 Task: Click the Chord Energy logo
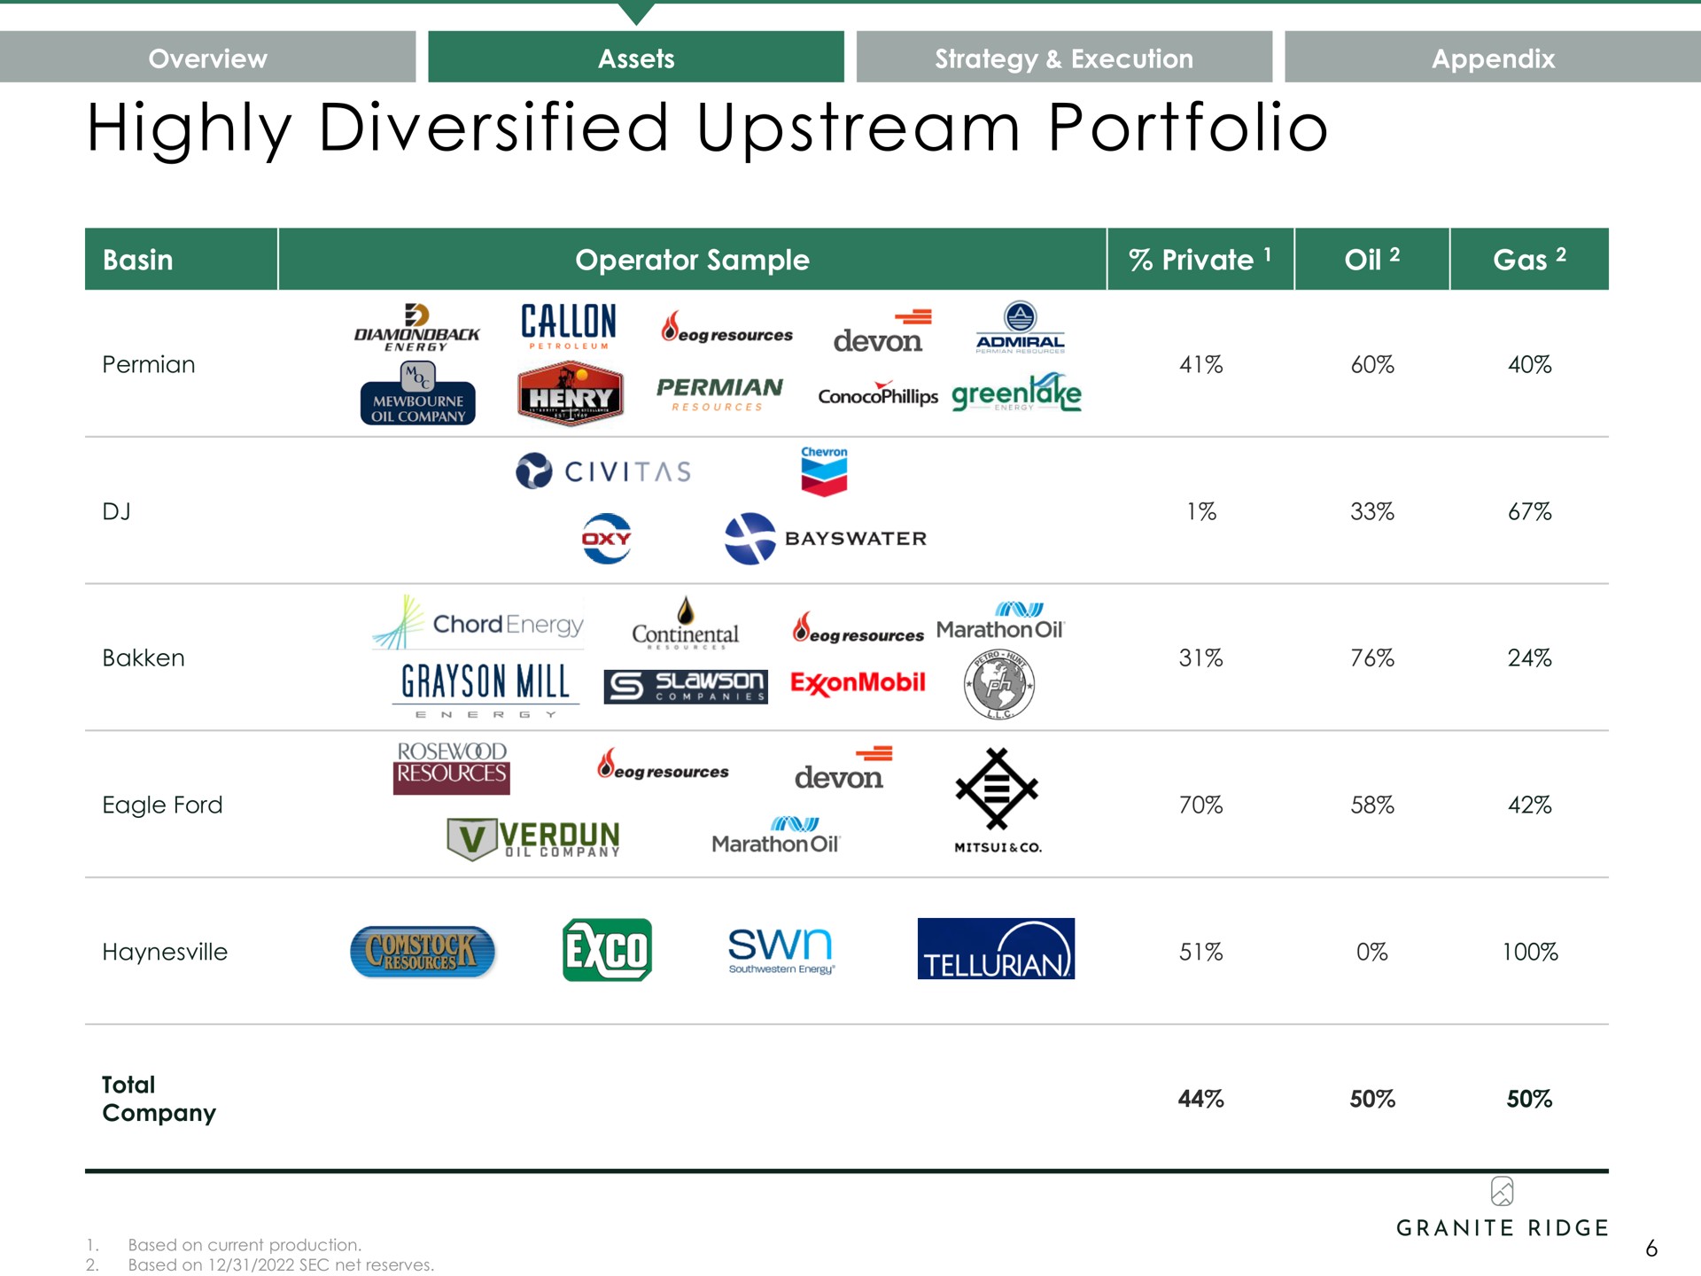tap(478, 622)
